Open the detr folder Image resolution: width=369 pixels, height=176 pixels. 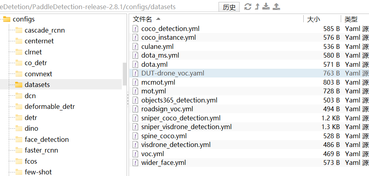pos(31,118)
